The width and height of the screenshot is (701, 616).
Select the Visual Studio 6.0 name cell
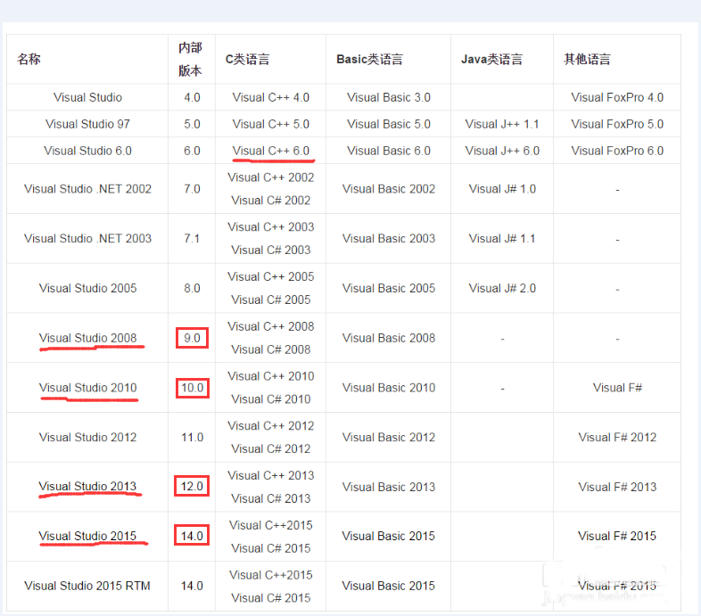[87, 151]
